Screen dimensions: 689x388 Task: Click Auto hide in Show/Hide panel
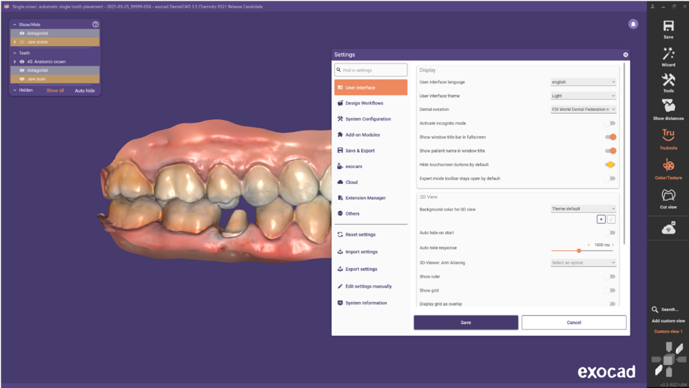click(x=85, y=90)
